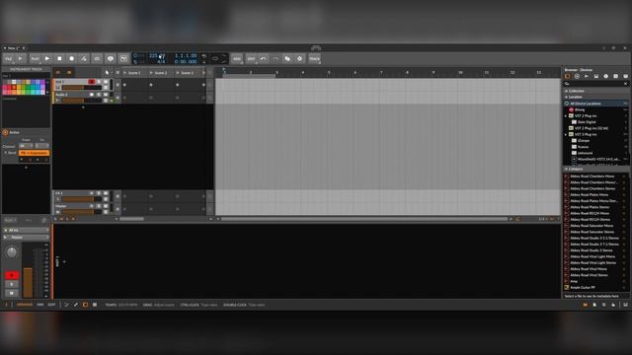This screenshot has width=632, height=355.
Task: Toggle automation write button in transport
Action: [x=84, y=59]
